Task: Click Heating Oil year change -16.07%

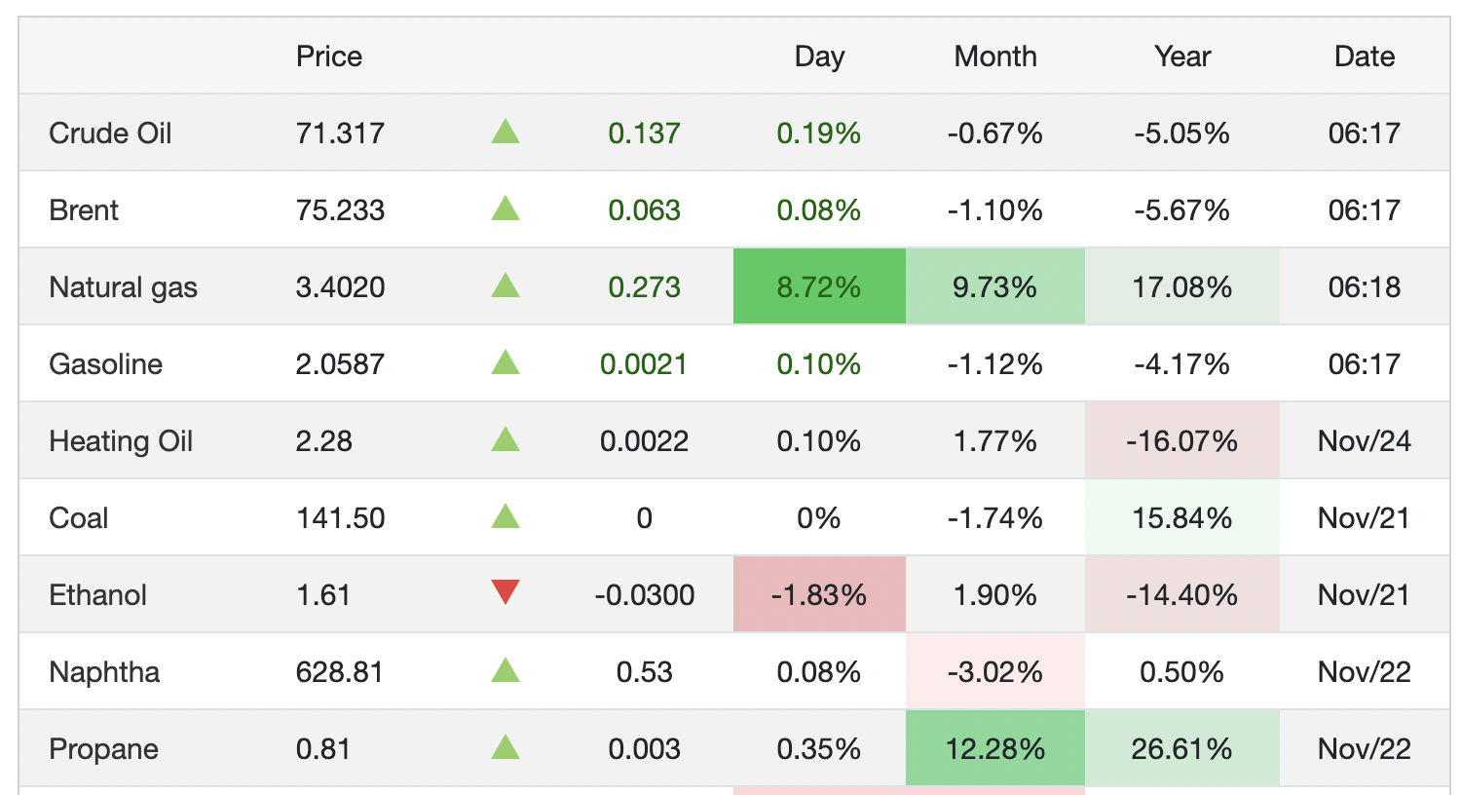Action: tap(1182, 441)
